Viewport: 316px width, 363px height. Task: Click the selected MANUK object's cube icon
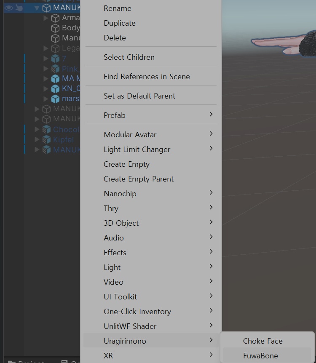pos(46,8)
